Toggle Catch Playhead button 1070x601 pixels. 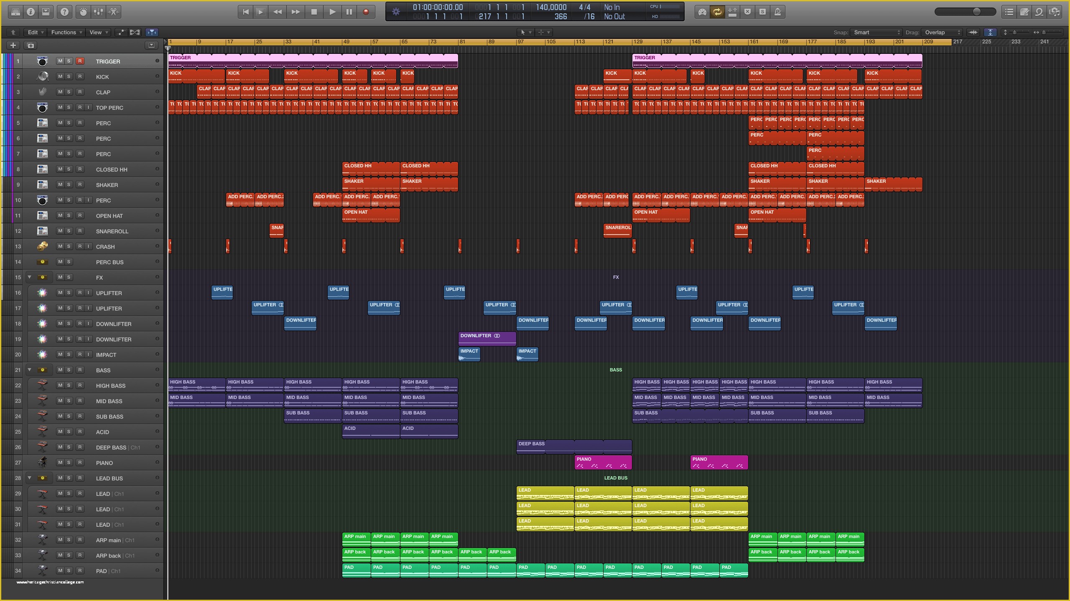point(152,32)
